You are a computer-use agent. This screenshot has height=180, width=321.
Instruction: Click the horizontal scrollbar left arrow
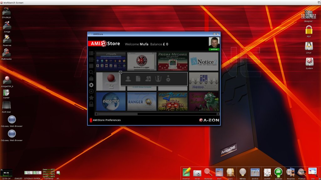96,114
